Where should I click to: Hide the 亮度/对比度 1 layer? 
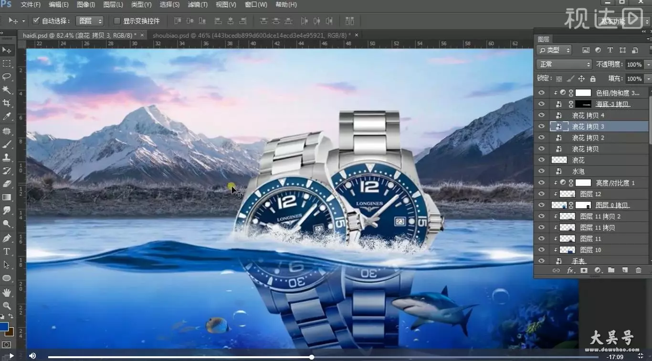pyautogui.click(x=541, y=182)
